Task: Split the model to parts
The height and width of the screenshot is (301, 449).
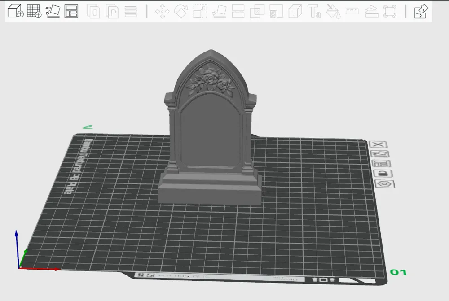Action: [112, 12]
